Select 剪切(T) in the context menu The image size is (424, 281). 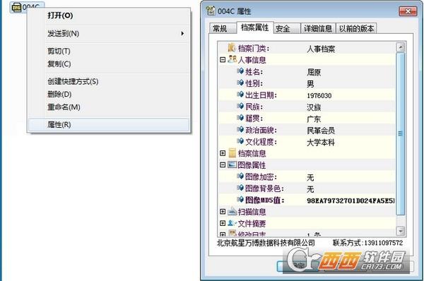[x=59, y=51]
